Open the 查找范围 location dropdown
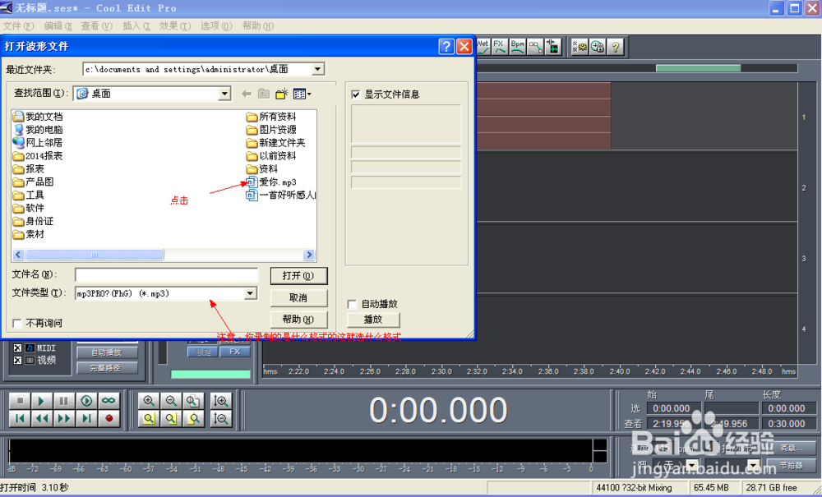Image resolution: width=822 pixels, height=497 pixels. point(224,93)
